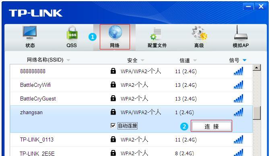Click channel 1 (2.4G) for zhangsan
Screen dimensions: 270x156
184,113
